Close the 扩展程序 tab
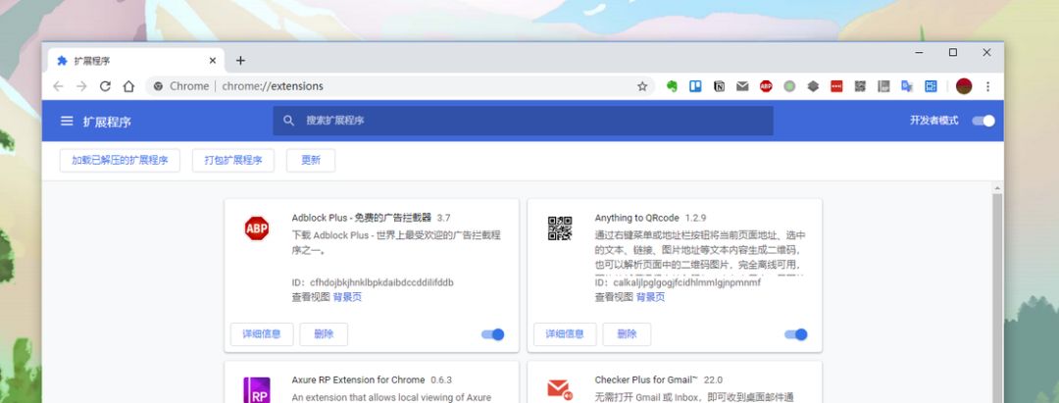Screen dimensions: 1059x403 [x=213, y=61]
